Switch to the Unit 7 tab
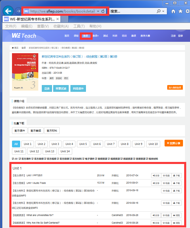Screen dimensions: 190x228 (x=111, y=144)
